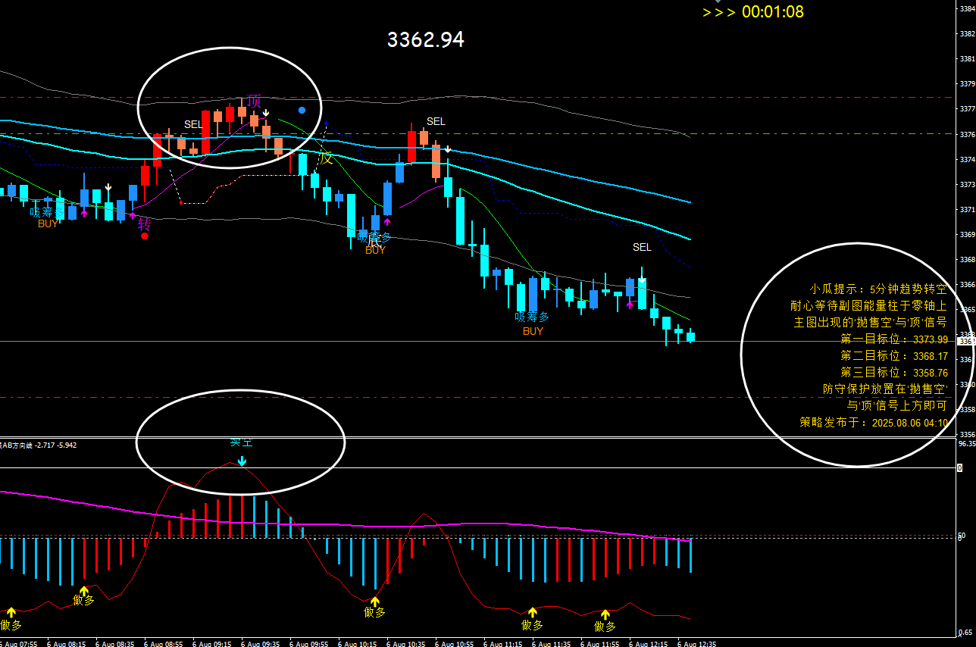Click the green dash-dot horizontal level line
Image resolution: width=976 pixels, height=647 pixels.
[477, 133]
